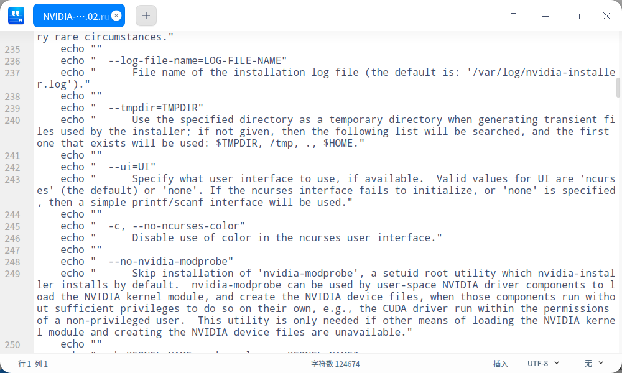Click the vertical scrollbar thumb
Image resolution: width=622 pixels, height=373 pixels.
[x=618, y=88]
